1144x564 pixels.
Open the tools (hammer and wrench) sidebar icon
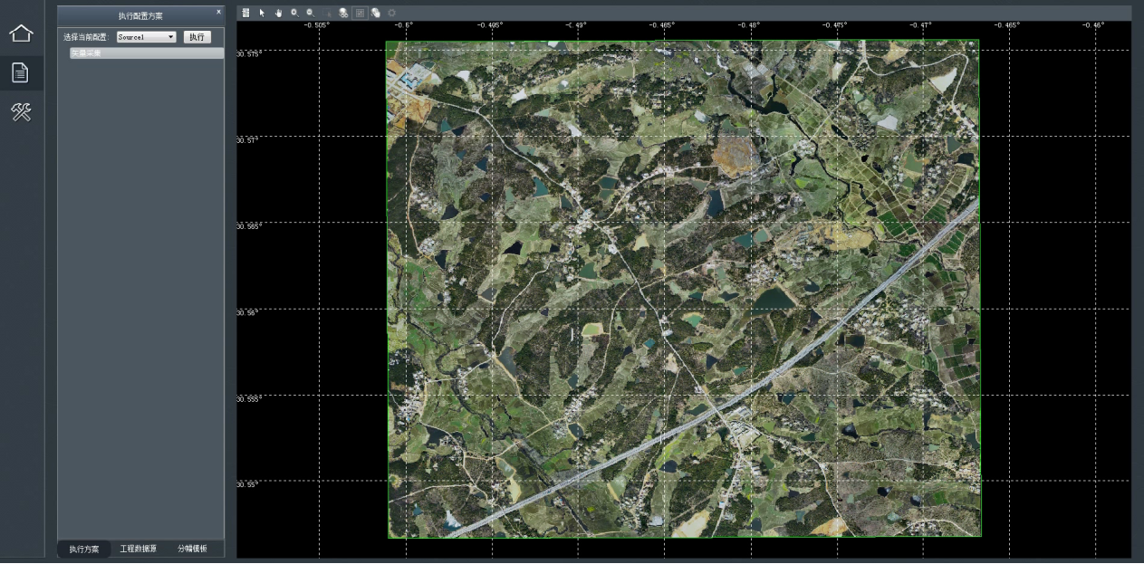click(x=21, y=112)
